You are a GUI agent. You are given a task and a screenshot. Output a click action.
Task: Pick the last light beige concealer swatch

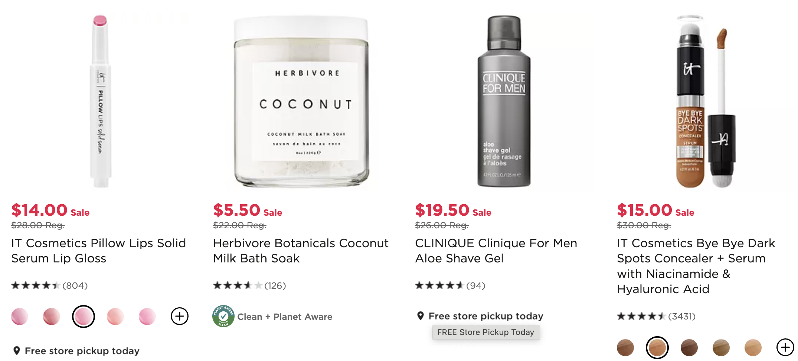point(753,348)
